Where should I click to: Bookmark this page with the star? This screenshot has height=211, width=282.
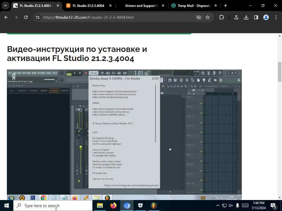(x=208, y=17)
